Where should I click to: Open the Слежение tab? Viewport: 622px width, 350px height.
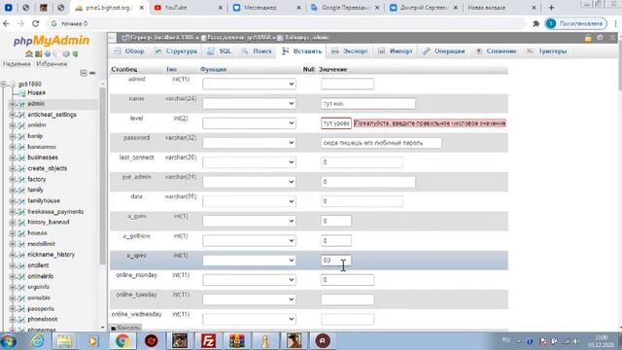tap(496, 52)
